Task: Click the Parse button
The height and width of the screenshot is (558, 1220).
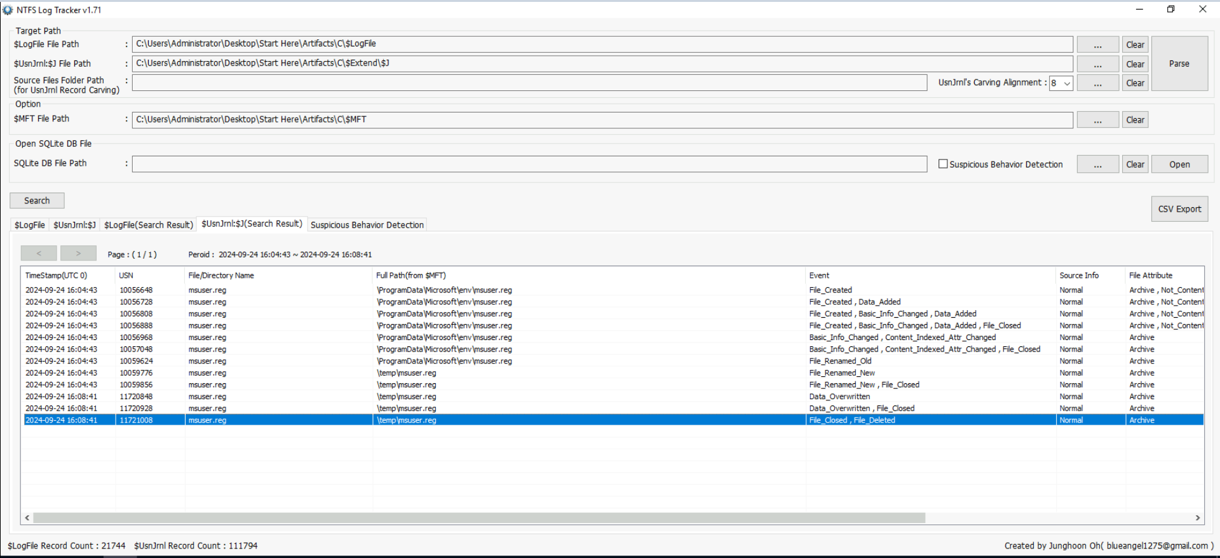Action: point(1179,64)
